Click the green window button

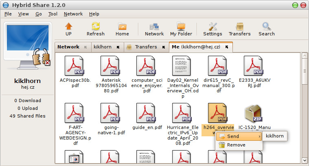point(295,5)
